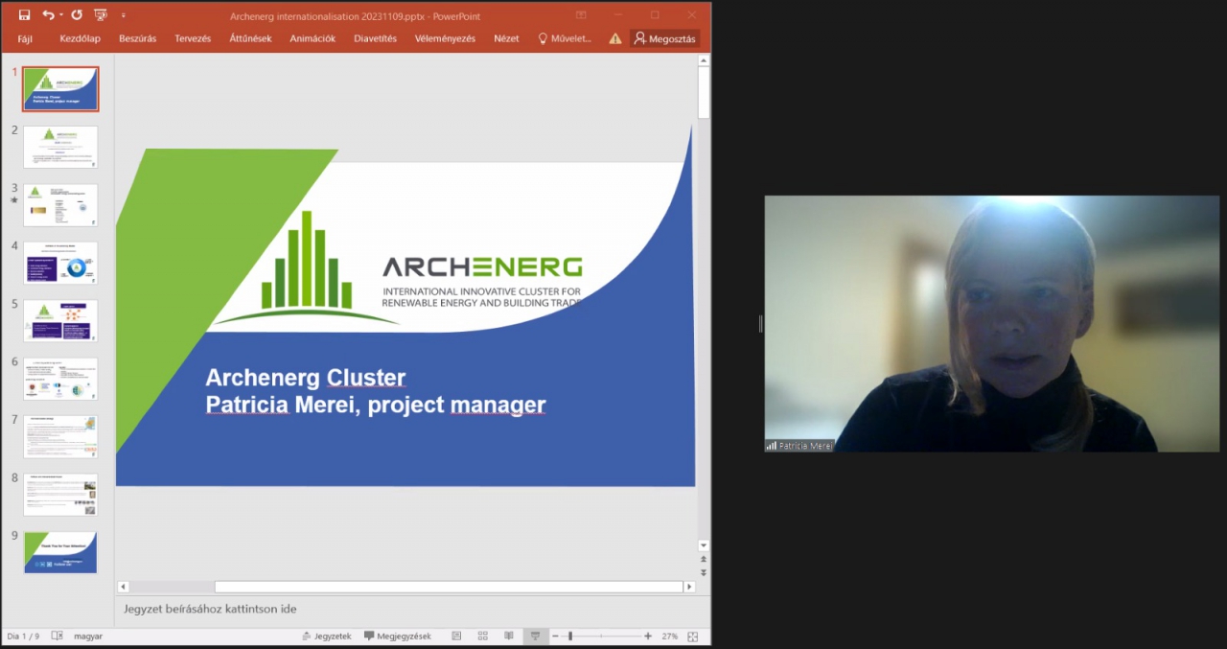Switch to Reading view

(x=509, y=637)
